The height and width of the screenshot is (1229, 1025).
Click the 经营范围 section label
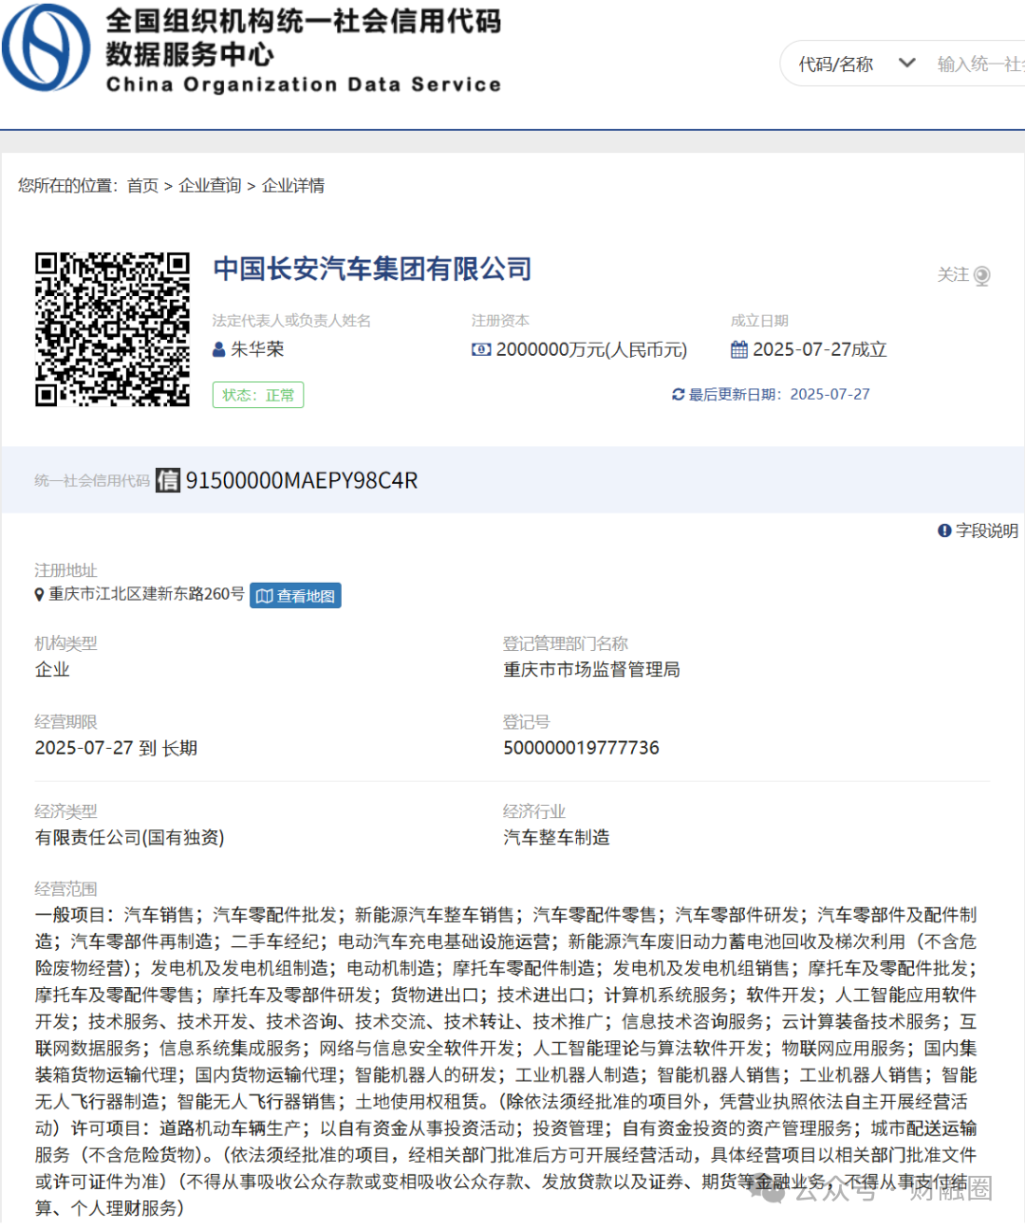click(x=65, y=888)
